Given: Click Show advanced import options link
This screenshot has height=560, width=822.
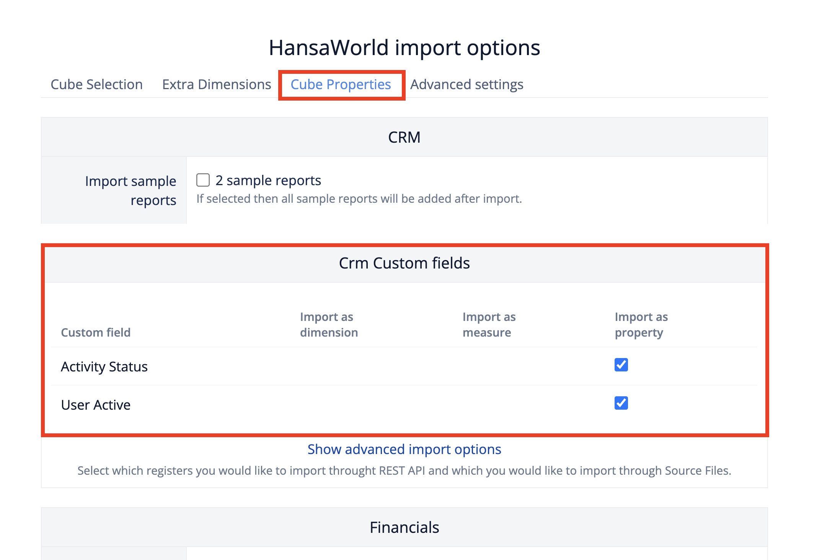Looking at the screenshot, I should coord(404,449).
